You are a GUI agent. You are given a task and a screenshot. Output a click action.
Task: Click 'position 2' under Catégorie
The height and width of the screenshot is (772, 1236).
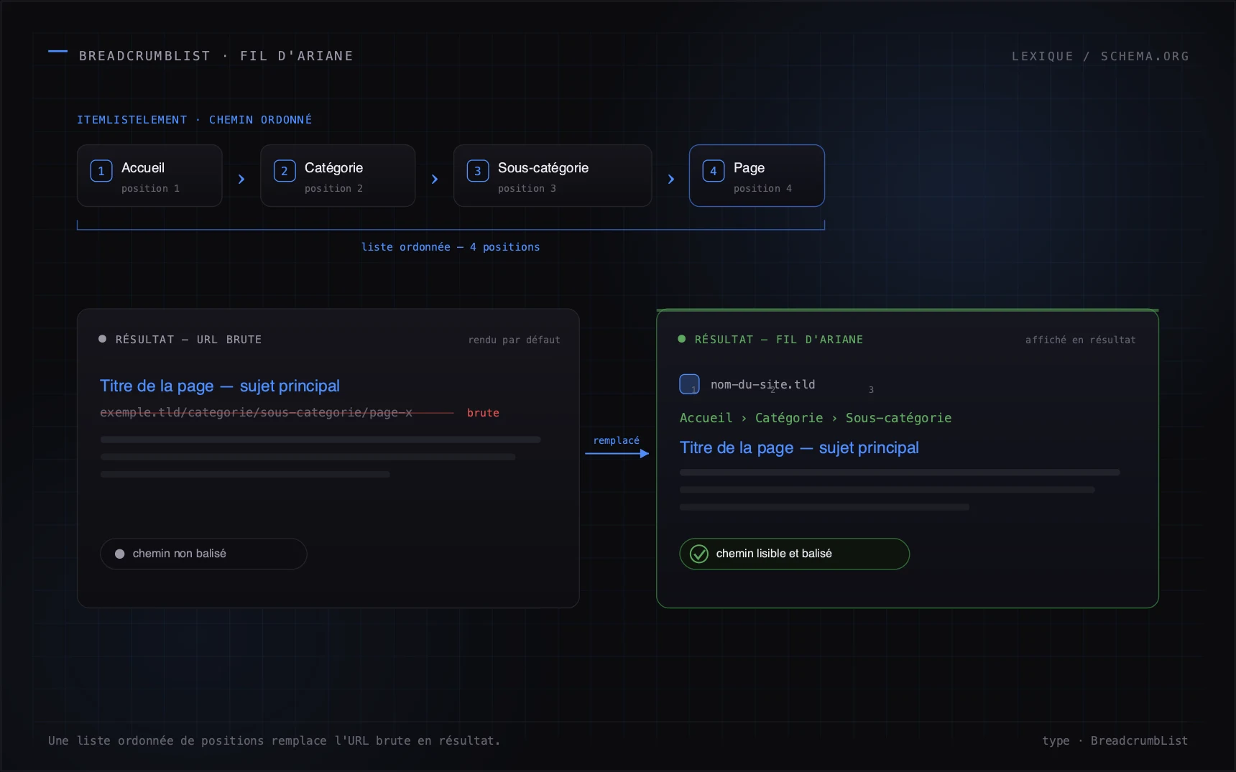click(x=334, y=188)
